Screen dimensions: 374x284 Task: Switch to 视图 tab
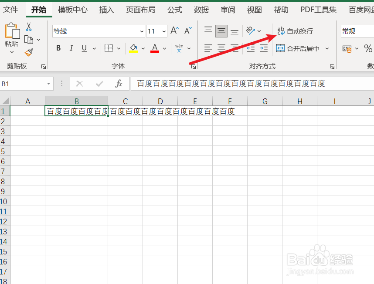[x=254, y=10]
